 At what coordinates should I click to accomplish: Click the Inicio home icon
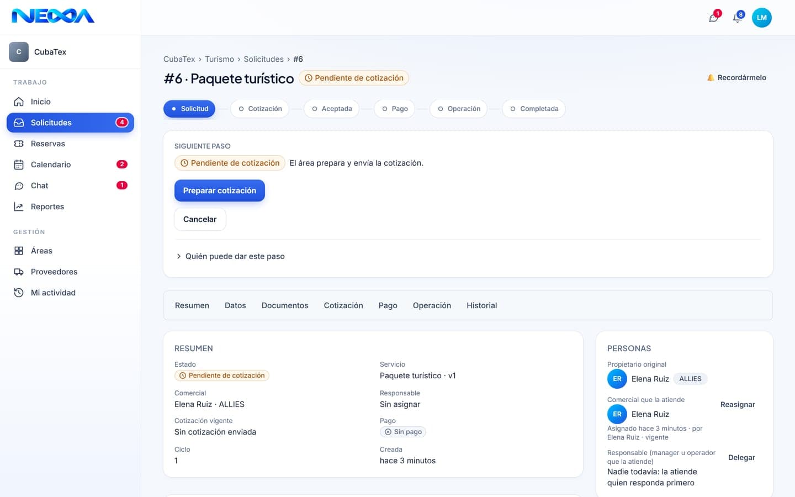tap(19, 102)
